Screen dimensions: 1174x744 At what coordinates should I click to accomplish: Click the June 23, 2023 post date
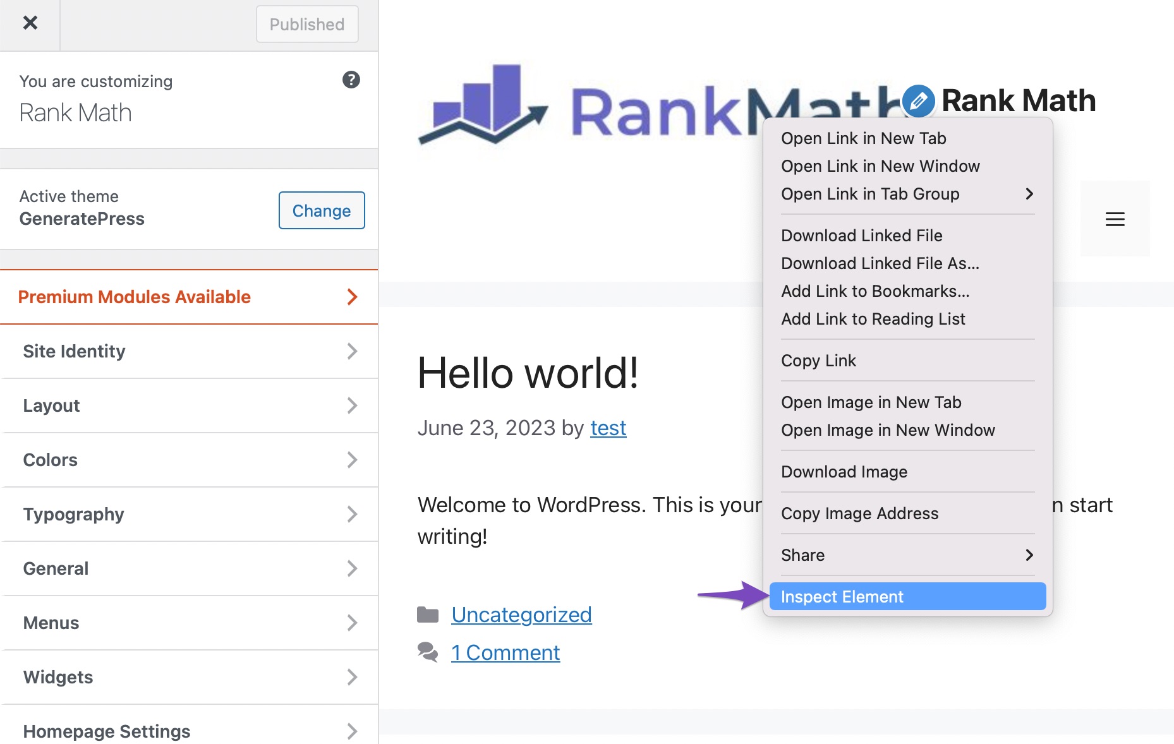point(487,428)
